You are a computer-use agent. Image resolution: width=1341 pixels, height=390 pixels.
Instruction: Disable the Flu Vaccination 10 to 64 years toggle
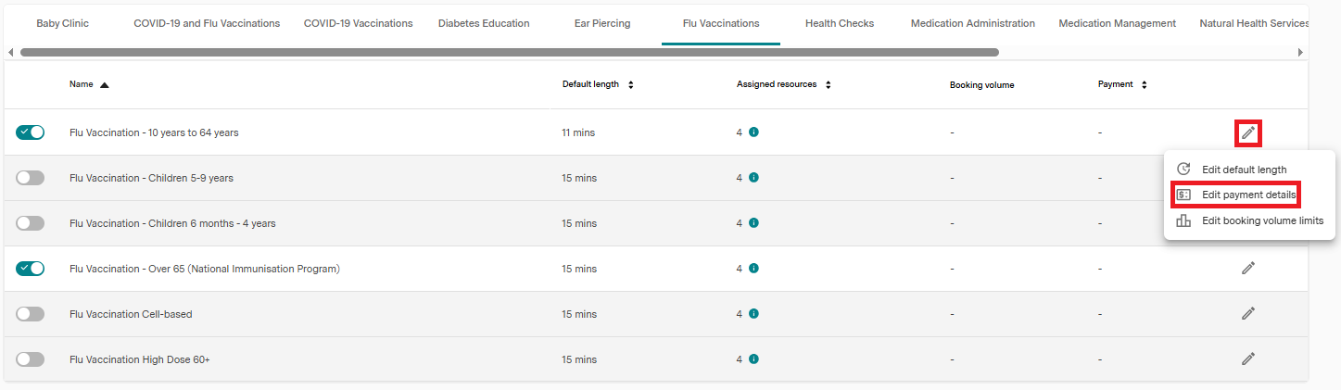coord(30,132)
